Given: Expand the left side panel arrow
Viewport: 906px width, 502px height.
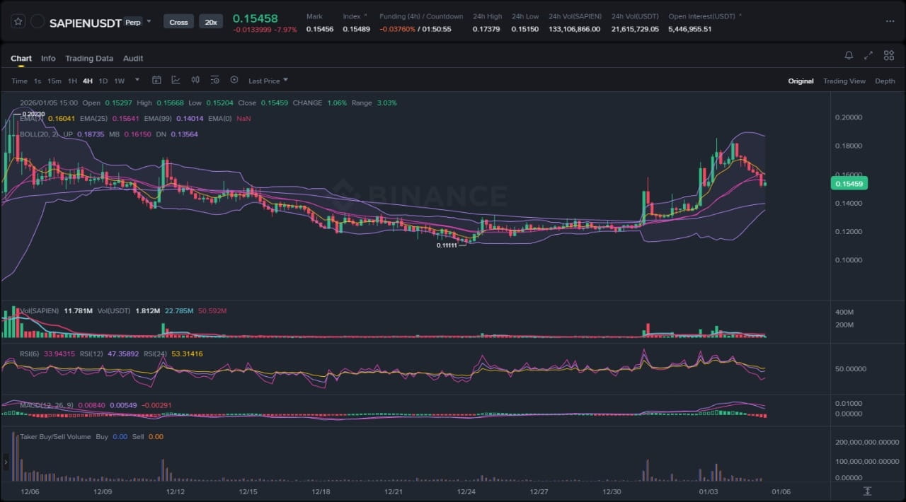Looking at the screenshot, I should 6,462.
